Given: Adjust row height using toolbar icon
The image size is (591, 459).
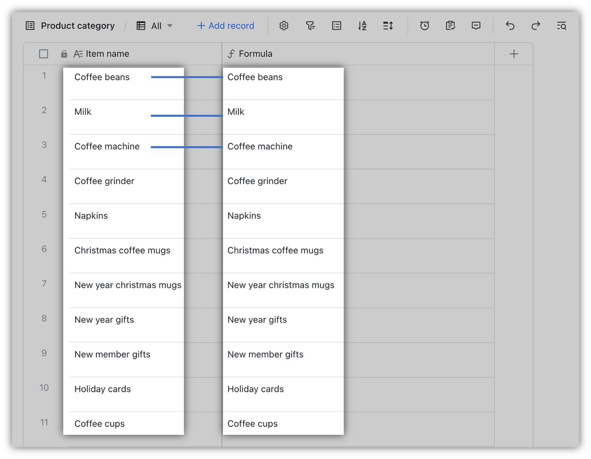Looking at the screenshot, I should point(388,26).
